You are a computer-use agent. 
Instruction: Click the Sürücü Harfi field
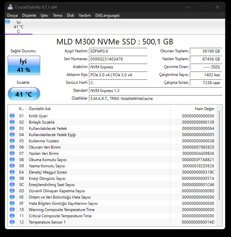click(x=118, y=83)
